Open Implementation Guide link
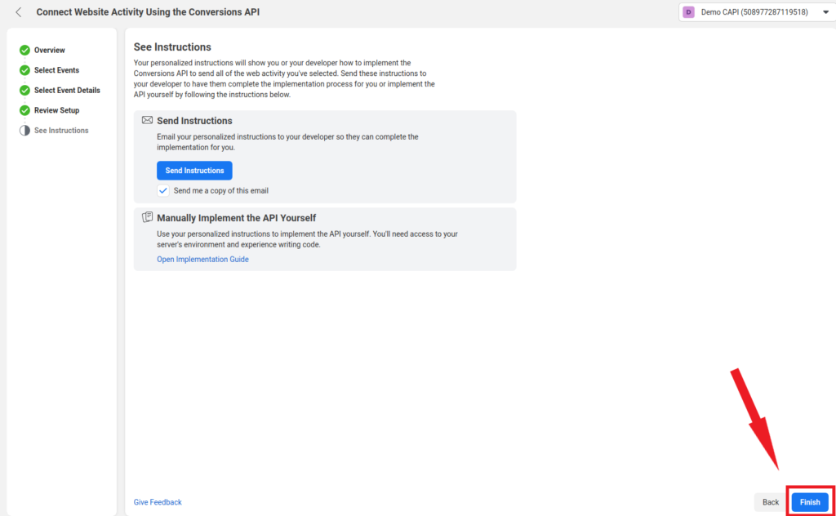836x516 pixels. click(x=202, y=259)
